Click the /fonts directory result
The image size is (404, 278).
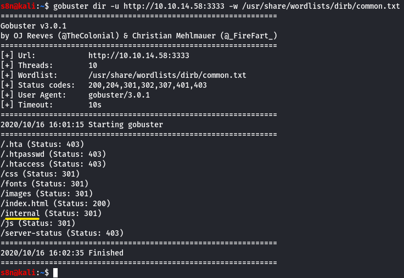point(15,184)
